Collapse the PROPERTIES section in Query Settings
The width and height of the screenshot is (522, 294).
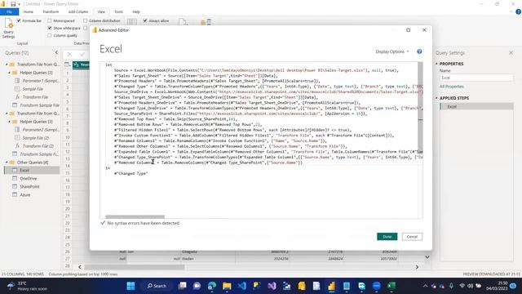(437, 64)
